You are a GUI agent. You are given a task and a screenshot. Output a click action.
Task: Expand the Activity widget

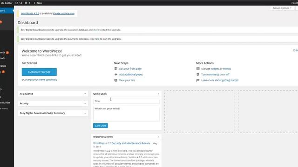pyautogui.click(x=85, y=103)
